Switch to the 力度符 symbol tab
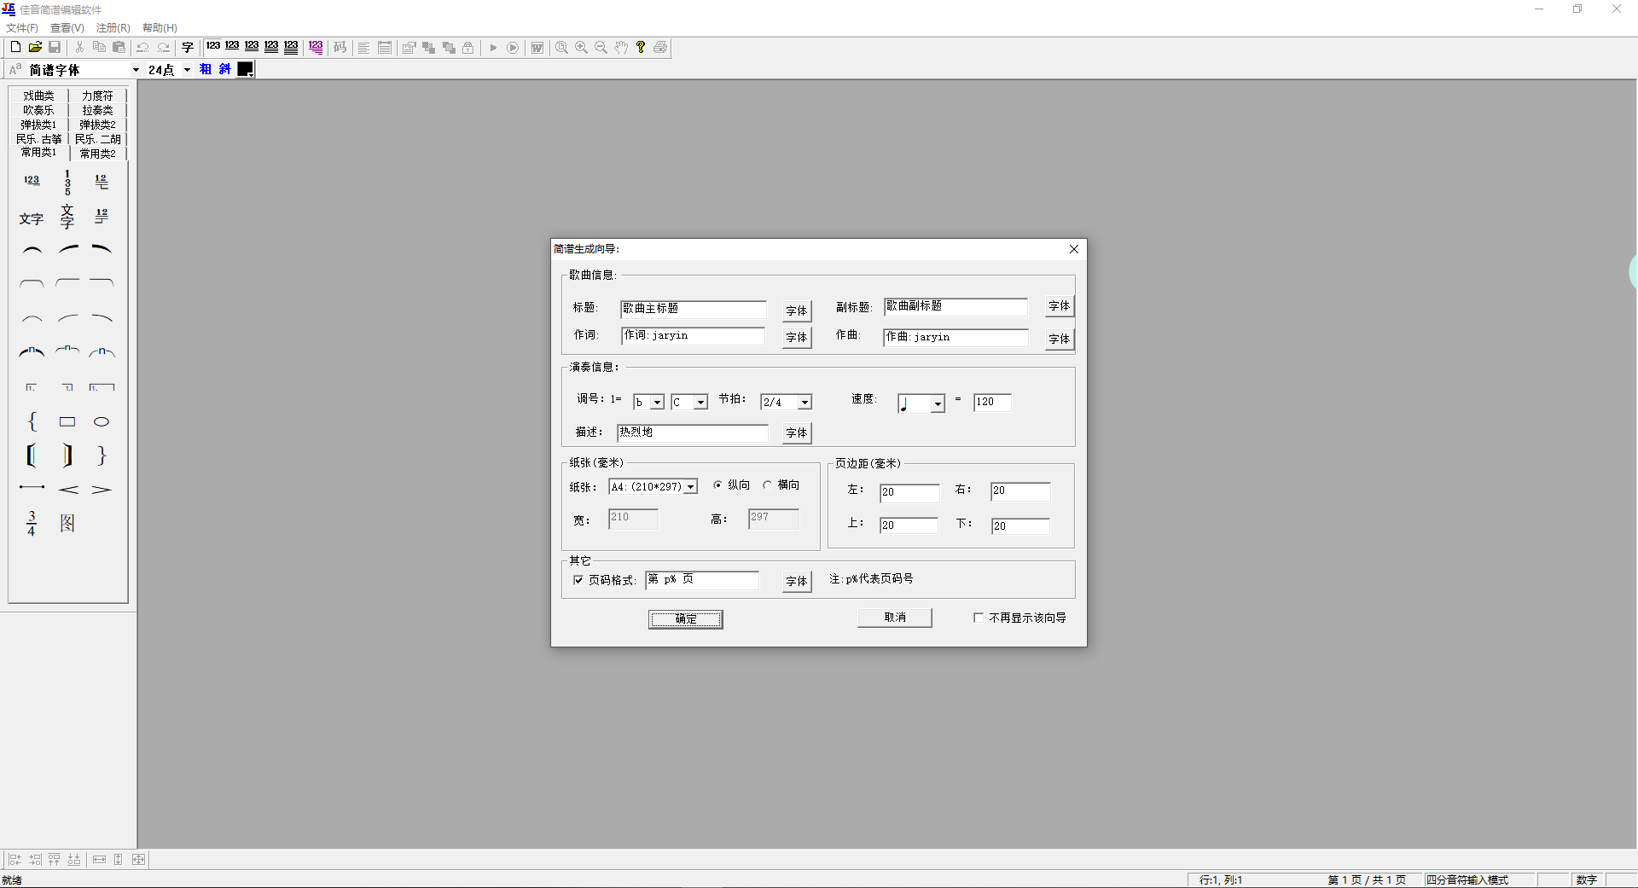The image size is (1638, 888). coord(97,96)
